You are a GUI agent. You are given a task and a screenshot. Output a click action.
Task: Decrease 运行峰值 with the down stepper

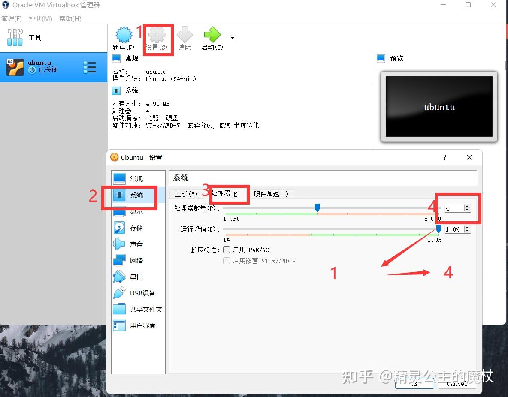click(467, 232)
